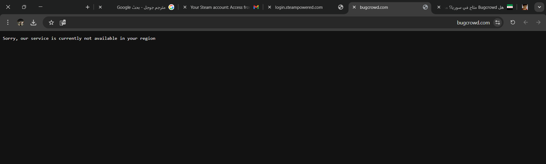Expand the tab search dropdown chevron

(539, 7)
